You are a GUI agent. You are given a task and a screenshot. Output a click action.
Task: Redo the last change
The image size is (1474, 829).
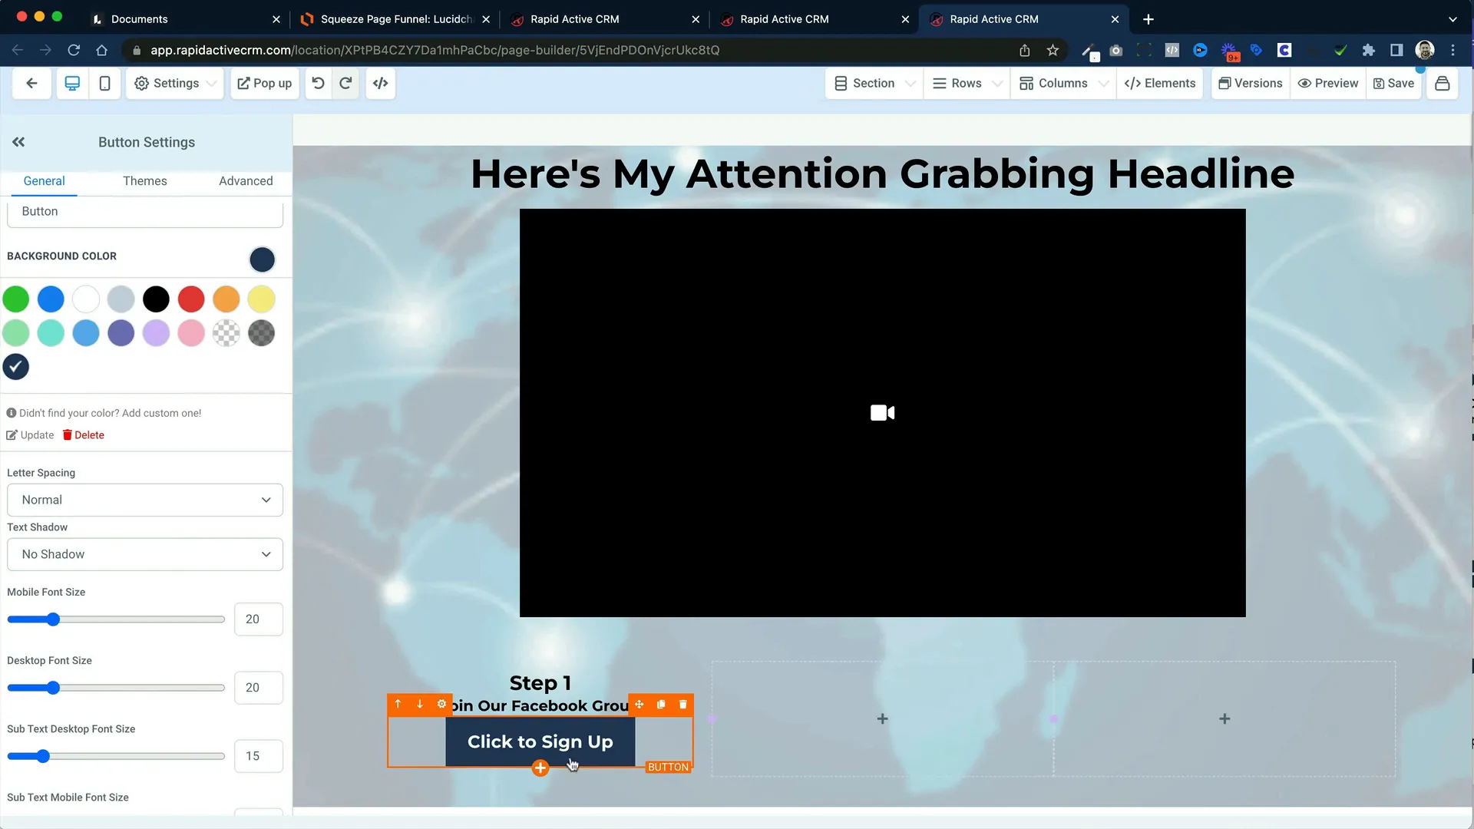click(x=345, y=83)
